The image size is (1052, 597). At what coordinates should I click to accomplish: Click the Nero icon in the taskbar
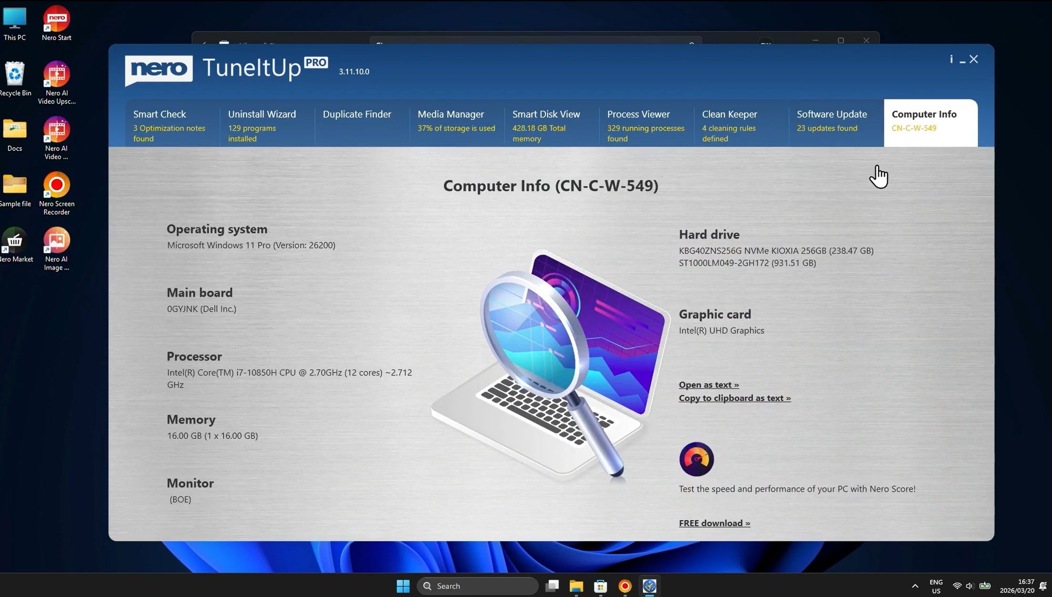coord(624,585)
